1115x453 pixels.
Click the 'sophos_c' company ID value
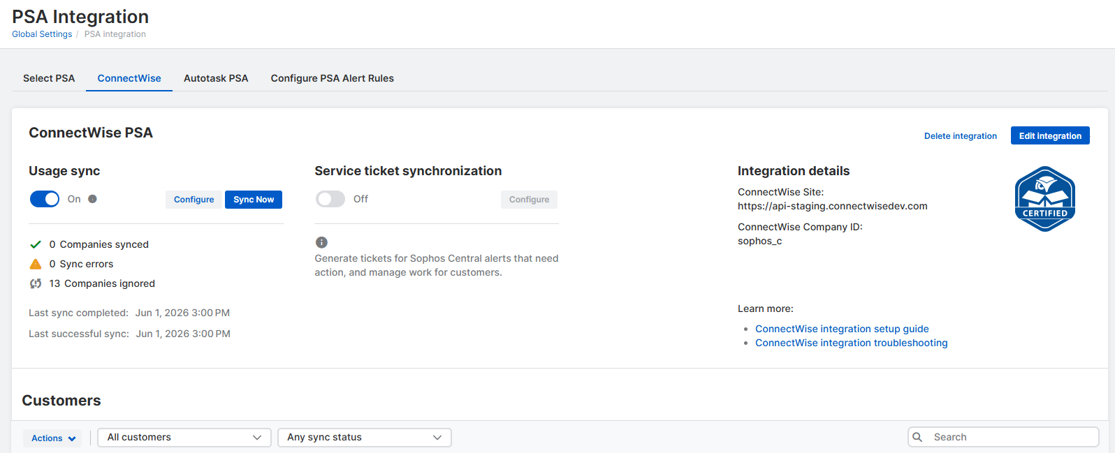pyautogui.click(x=760, y=241)
